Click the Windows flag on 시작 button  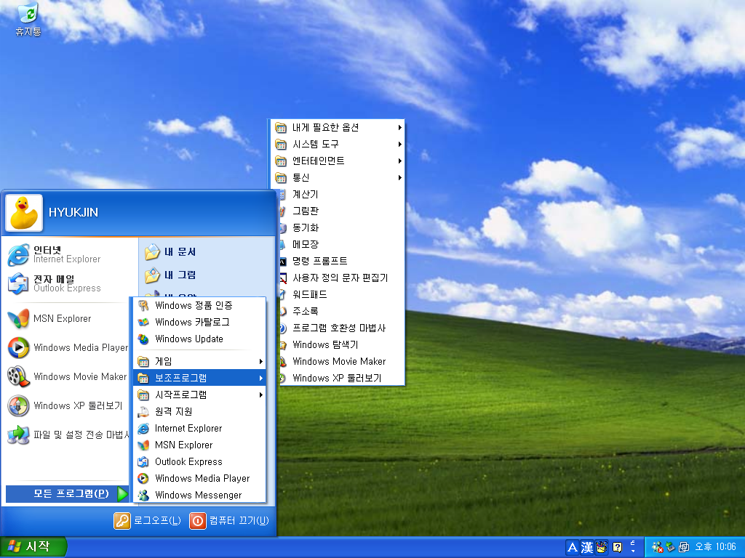pos(15,546)
